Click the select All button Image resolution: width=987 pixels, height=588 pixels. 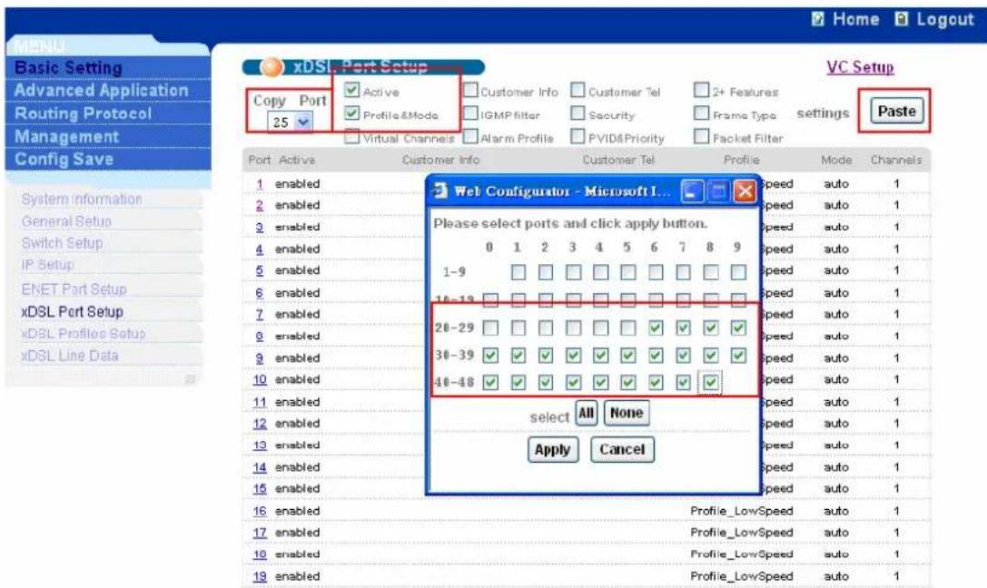tap(586, 413)
